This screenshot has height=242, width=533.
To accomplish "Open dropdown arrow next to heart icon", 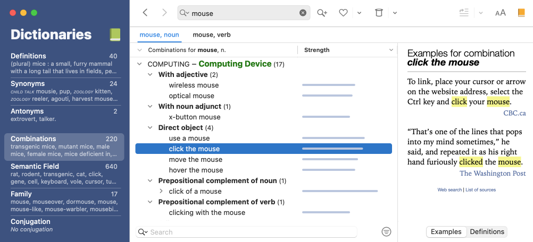I will [359, 13].
